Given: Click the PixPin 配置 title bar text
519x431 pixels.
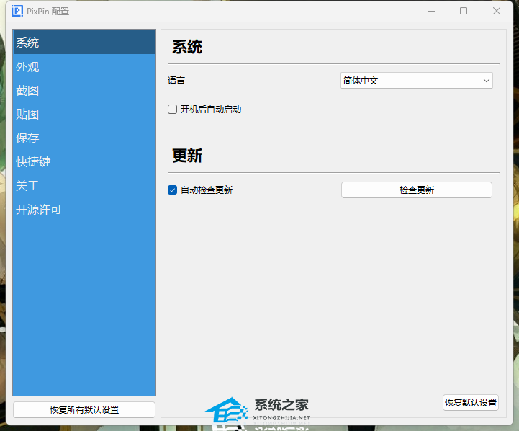Looking at the screenshot, I should click(x=48, y=12).
